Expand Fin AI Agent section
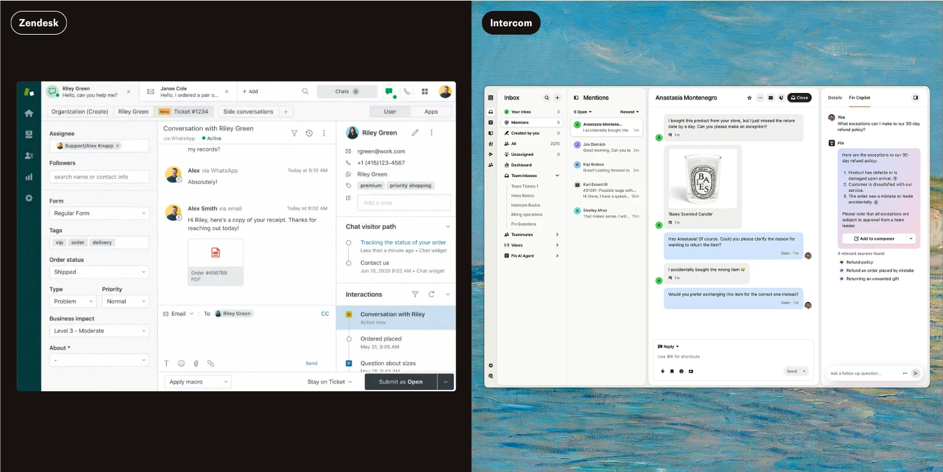Image resolution: width=943 pixels, height=472 pixels. pos(557,256)
